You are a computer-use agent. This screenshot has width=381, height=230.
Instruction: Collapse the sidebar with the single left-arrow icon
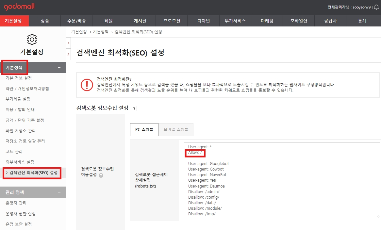tap(69, 43)
